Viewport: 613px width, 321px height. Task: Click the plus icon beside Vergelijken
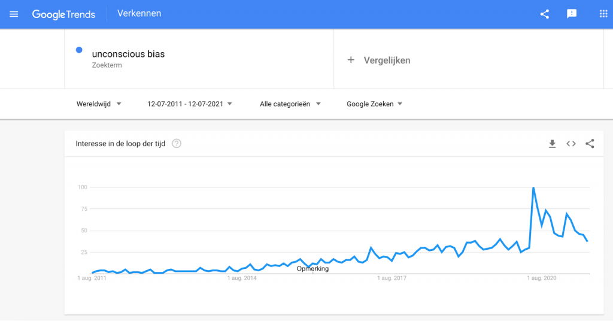pos(351,60)
